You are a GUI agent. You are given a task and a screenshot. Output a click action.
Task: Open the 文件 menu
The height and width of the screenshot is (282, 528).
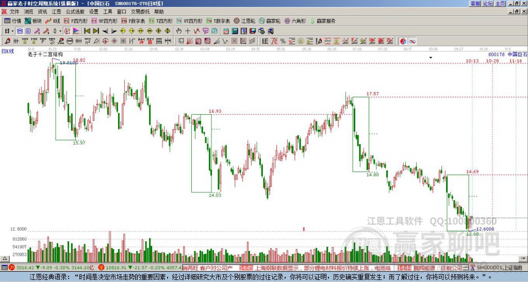pyautogui.click(x=14, y=12)
